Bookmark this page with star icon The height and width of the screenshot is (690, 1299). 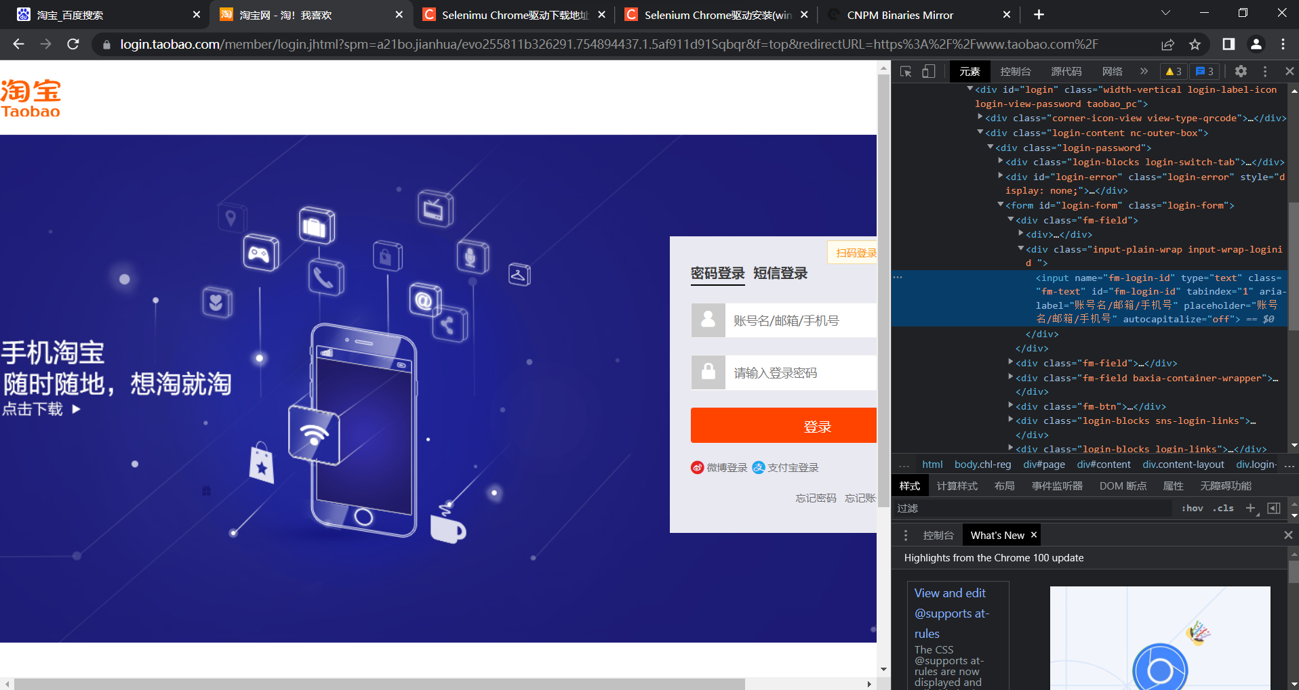tap(1195, 44)
